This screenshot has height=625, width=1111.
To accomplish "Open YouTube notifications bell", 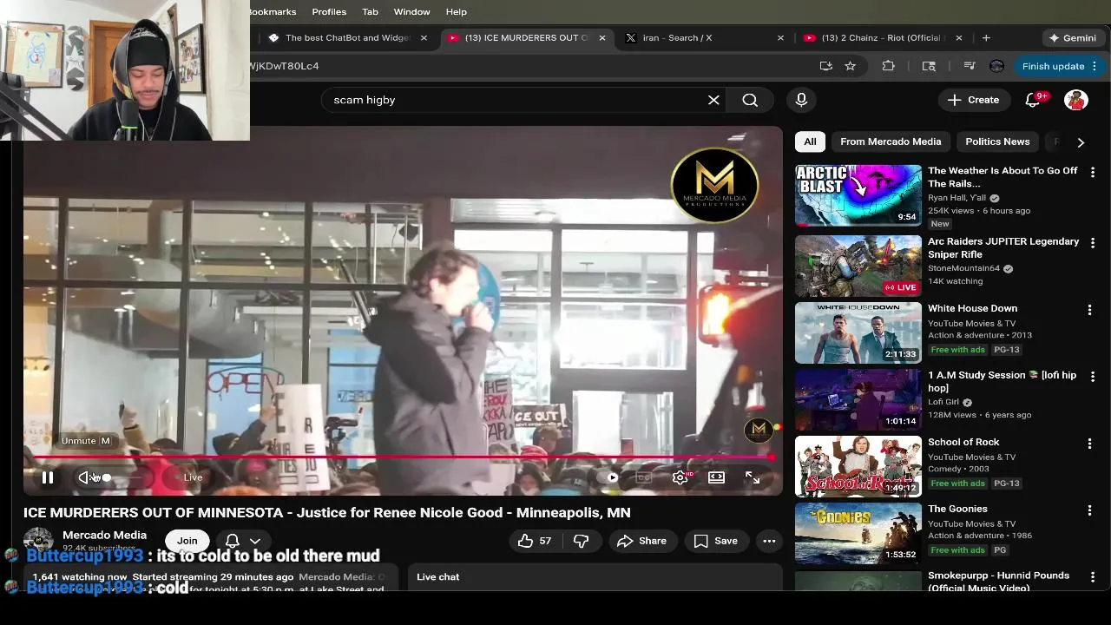I will coord(1033,100).
